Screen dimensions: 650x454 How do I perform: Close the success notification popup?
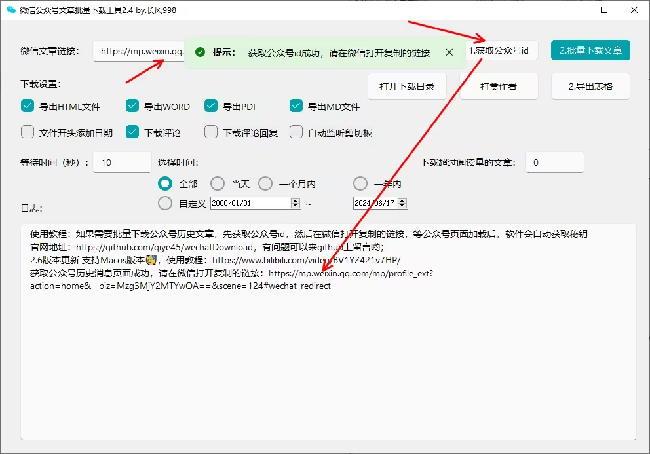[x=449, y=52]
